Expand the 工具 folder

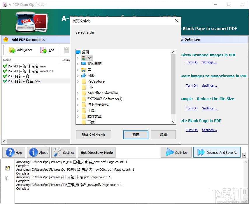click(78, 111)
